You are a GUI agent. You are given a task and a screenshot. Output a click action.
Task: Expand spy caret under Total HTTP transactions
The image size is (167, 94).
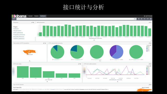point(29,61)
